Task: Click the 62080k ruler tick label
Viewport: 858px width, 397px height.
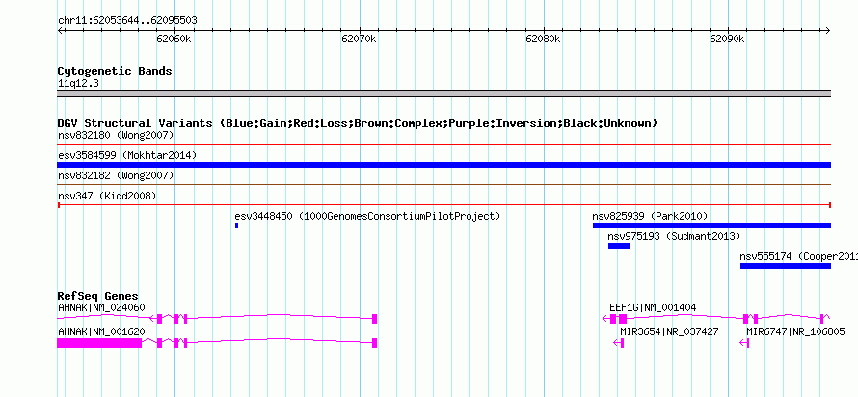Action: click(x=543, y=39)
